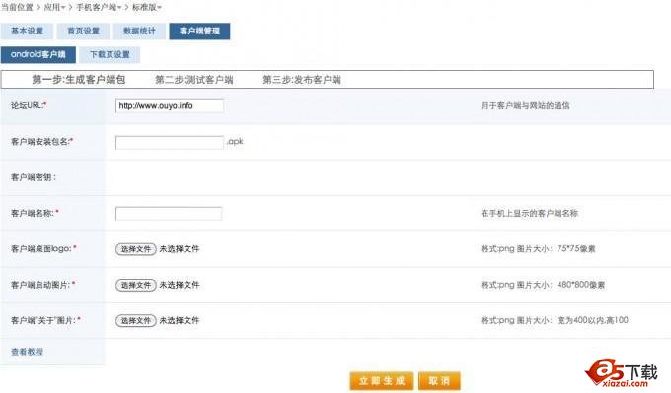Choose file for 客户端启动图片
671x393 pixels.
[135, 285]
